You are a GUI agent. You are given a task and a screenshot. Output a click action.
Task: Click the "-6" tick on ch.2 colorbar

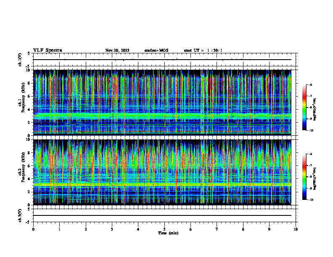tap(310, 154)
